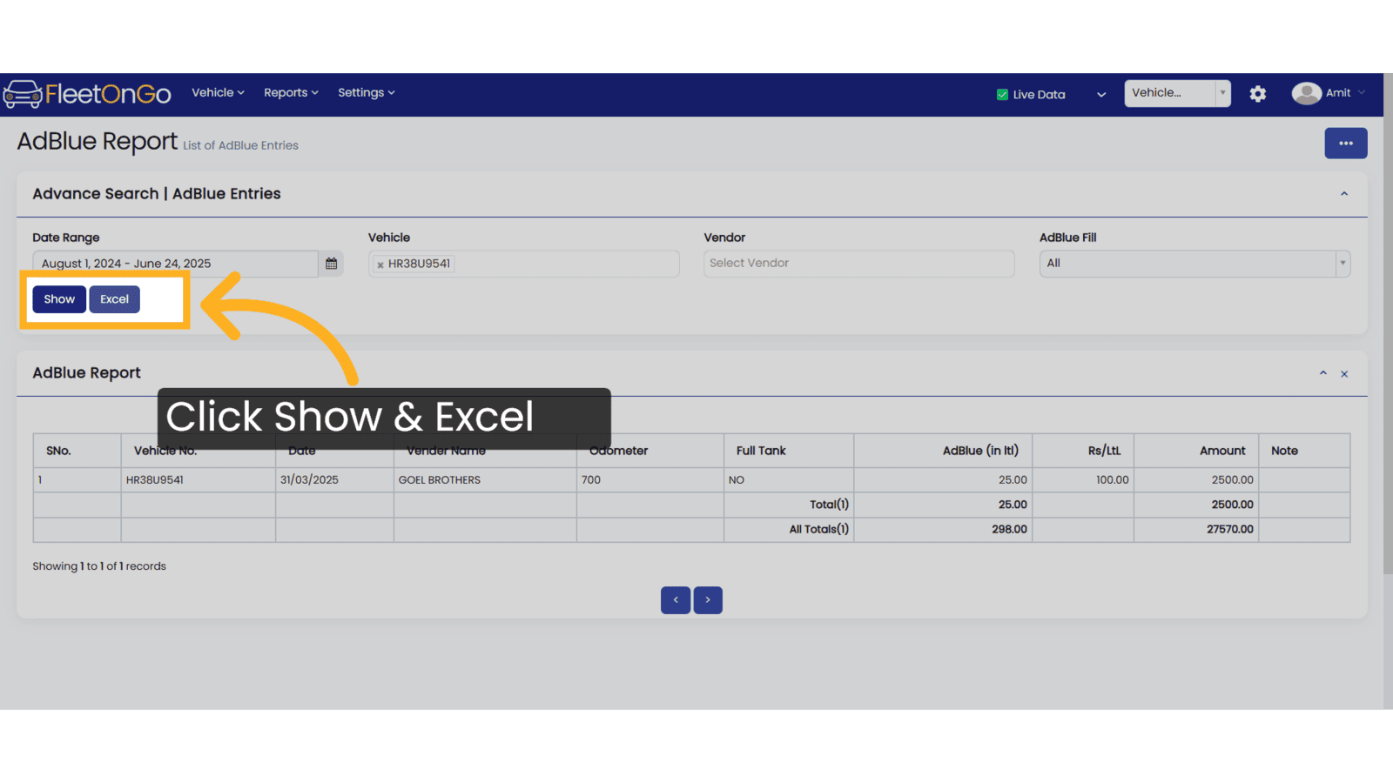Click the Vehicle filter field
This screenshot has width=1393, height=783.
click(x=524, y=264)
